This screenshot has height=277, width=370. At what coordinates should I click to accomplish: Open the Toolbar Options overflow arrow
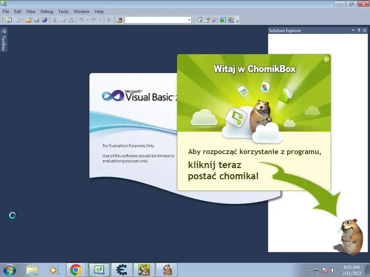[x=237, y=21]
